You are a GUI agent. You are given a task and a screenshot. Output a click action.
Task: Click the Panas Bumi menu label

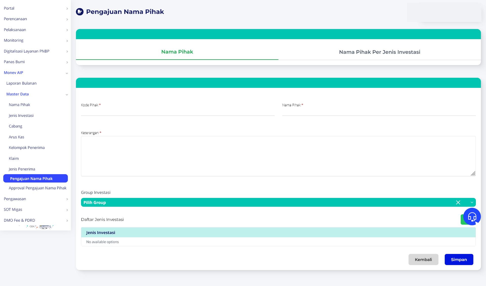(14, 62)
